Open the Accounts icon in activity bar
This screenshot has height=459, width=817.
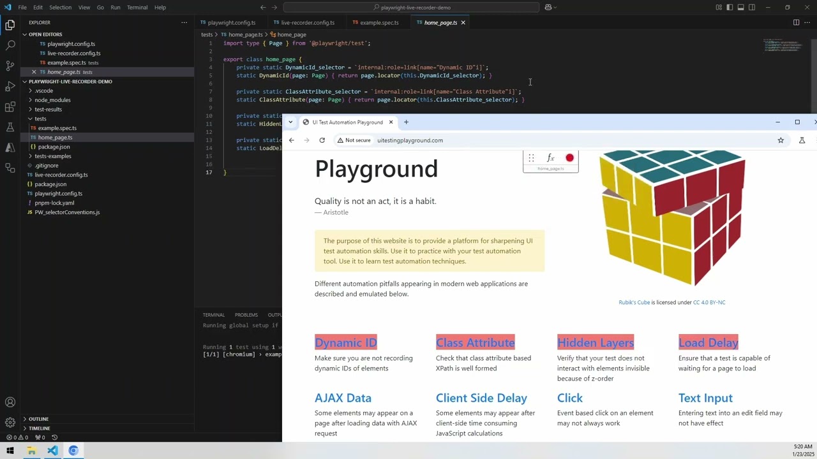click(10, 402)
